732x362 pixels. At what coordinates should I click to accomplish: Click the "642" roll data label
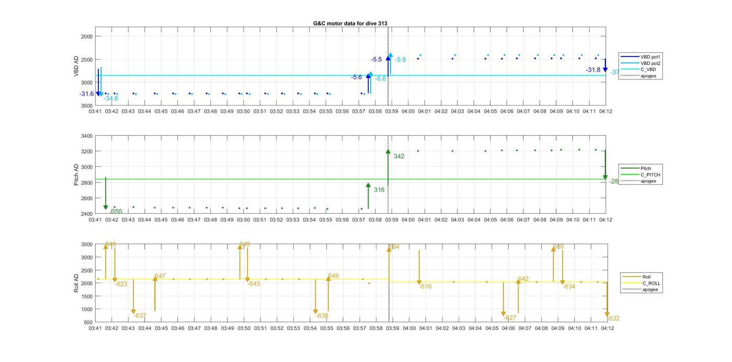click(x=523, y=279)
